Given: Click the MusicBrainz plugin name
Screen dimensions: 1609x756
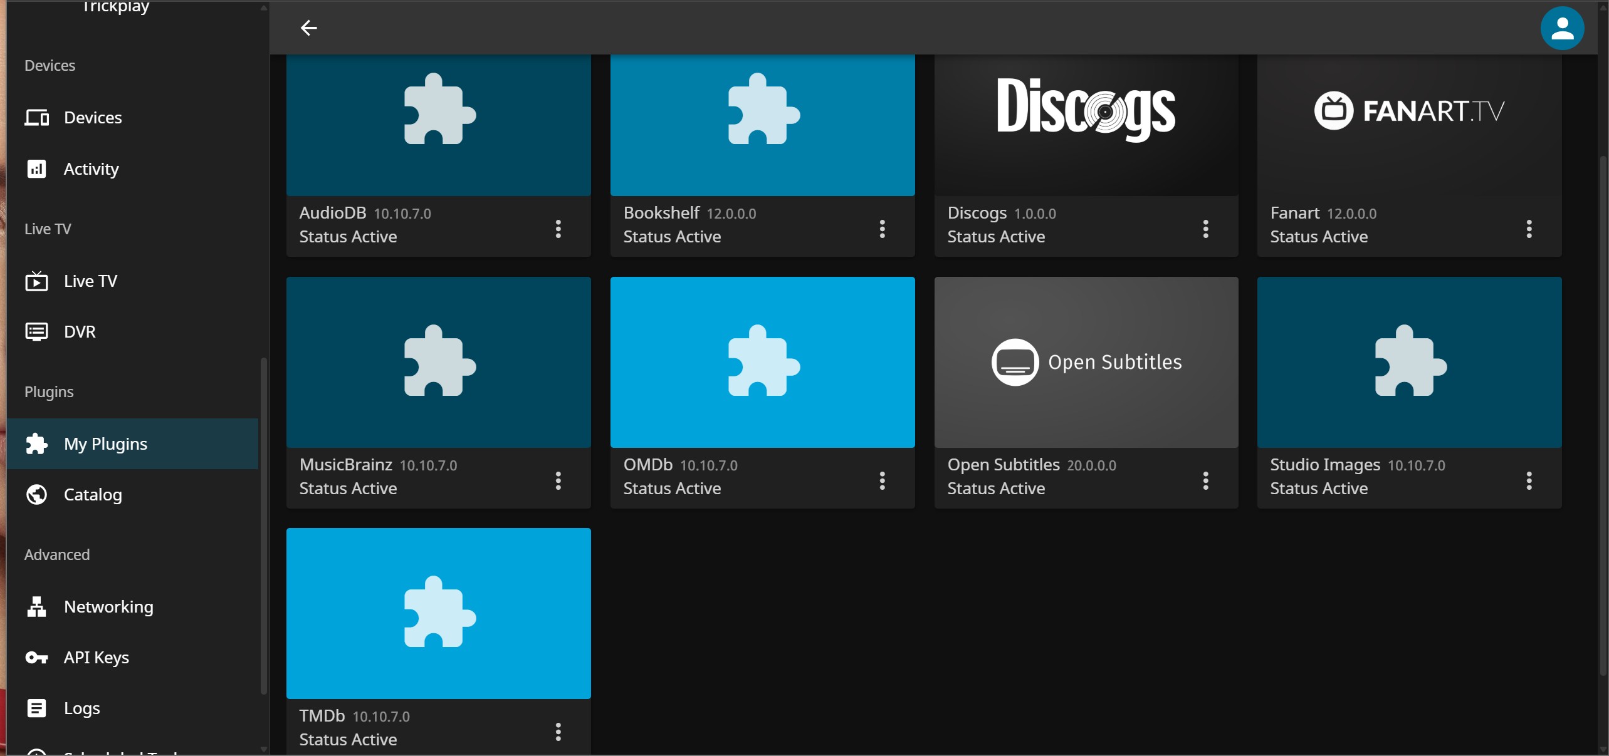Looking at the screenshot, I should coord(345,465).
